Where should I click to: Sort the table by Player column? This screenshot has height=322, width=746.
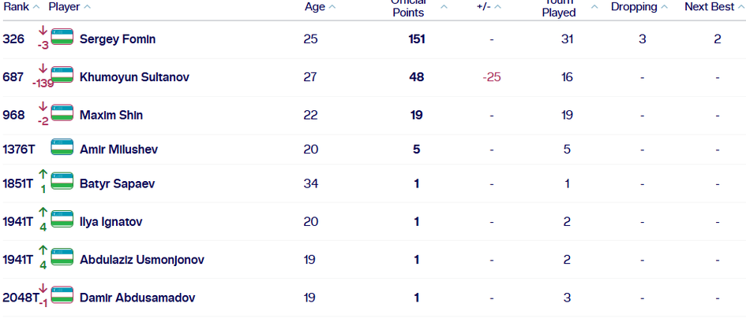tap(69, 6)
